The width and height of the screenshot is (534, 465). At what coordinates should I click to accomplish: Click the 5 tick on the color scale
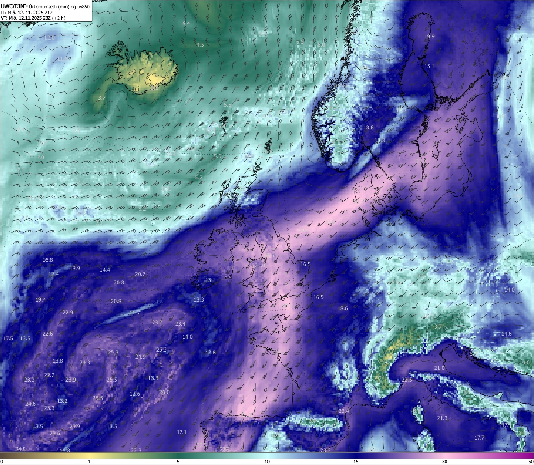[x=178, y=462]
